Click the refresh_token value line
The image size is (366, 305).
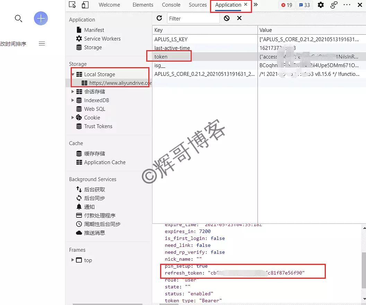(235, 273)
